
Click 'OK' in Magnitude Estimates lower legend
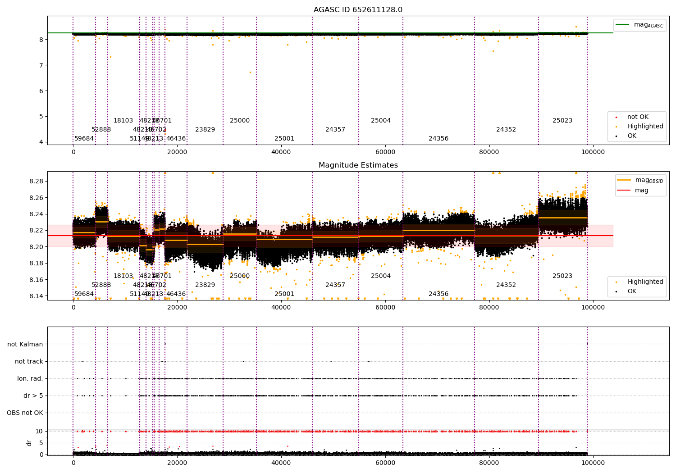[x=632, y=291]
